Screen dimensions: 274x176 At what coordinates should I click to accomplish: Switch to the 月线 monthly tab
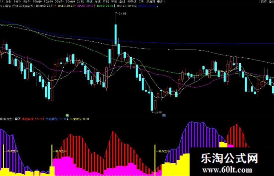pyautogui.click(x=106, y=1)
